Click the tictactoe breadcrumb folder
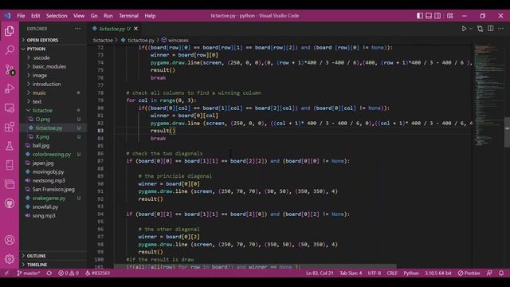The image size is (510, 287). coord(103,41)
